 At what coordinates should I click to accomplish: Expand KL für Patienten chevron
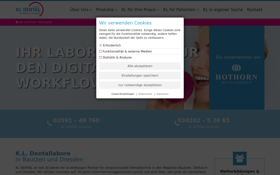(x=198, y=10)
